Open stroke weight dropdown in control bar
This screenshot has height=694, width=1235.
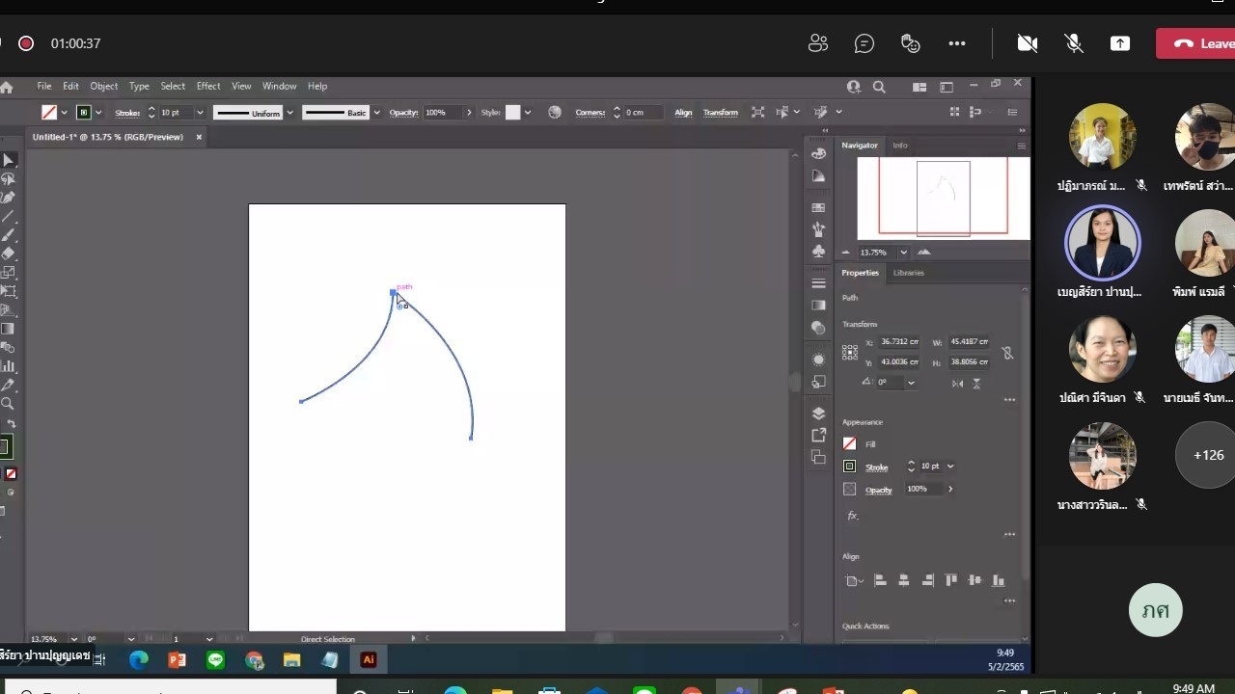(200, 113)
